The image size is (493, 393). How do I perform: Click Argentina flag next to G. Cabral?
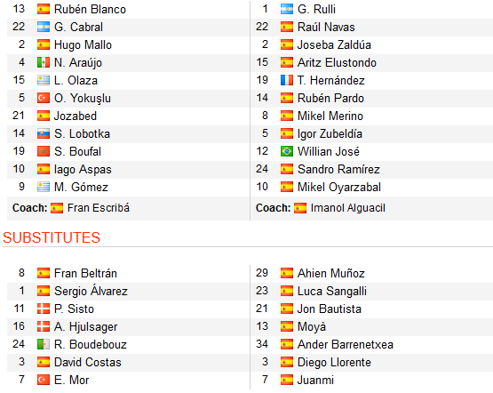click(44, 27)
